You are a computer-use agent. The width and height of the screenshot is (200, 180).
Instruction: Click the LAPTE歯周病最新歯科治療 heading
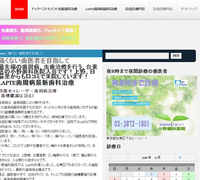coord(37,83)
